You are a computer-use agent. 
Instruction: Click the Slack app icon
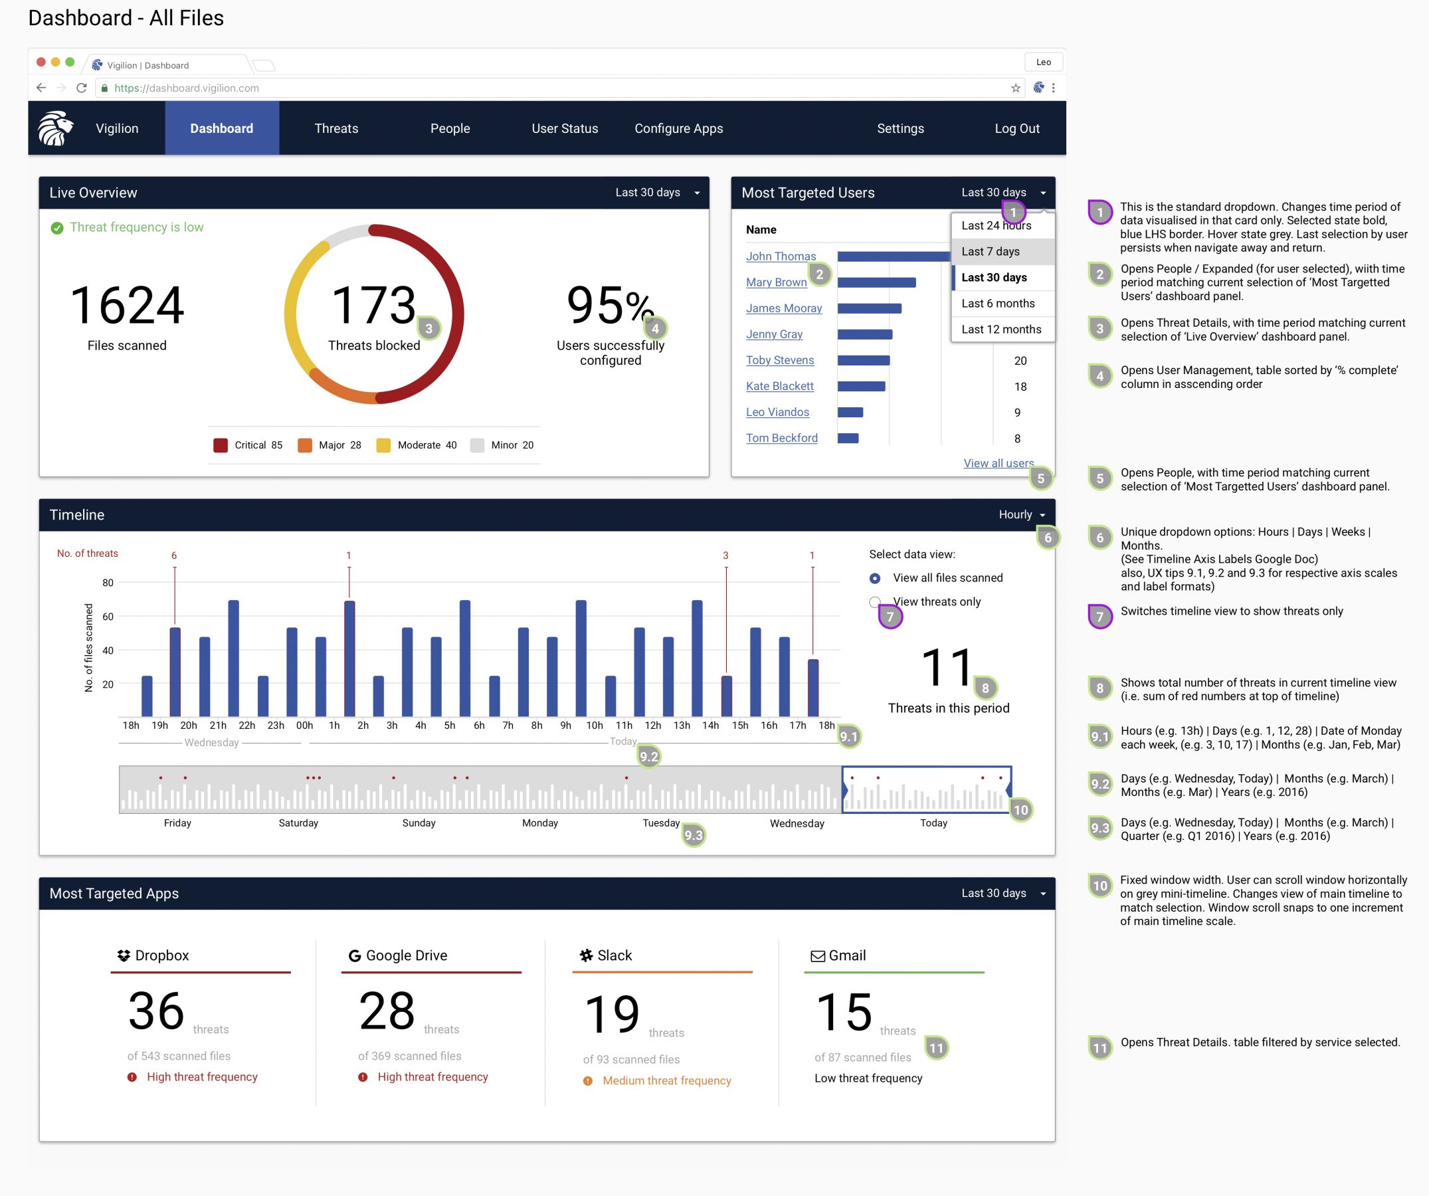(x=585, y=955)
